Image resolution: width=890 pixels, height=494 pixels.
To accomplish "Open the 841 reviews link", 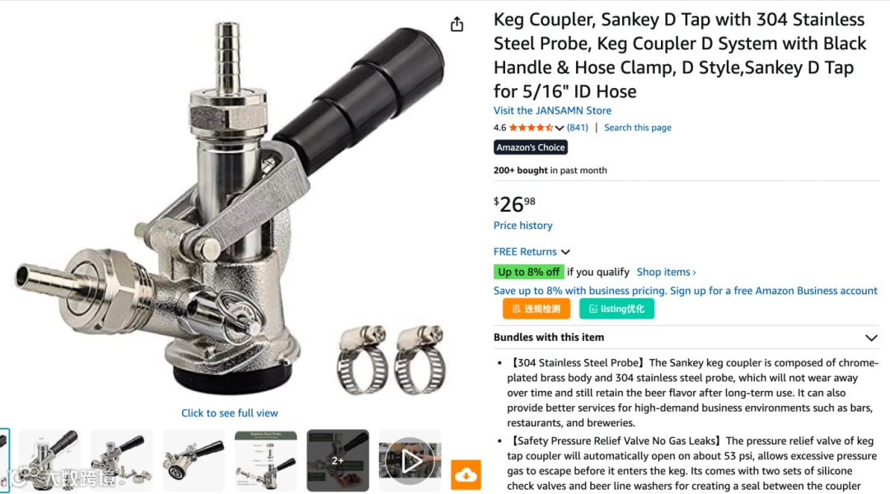I will [x=577, y=128].
